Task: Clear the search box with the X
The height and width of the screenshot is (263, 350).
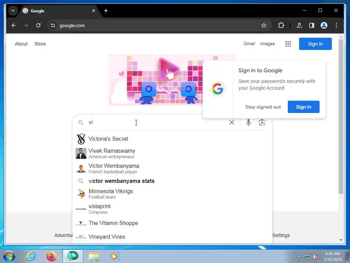Action: click(x=232, y=122)
